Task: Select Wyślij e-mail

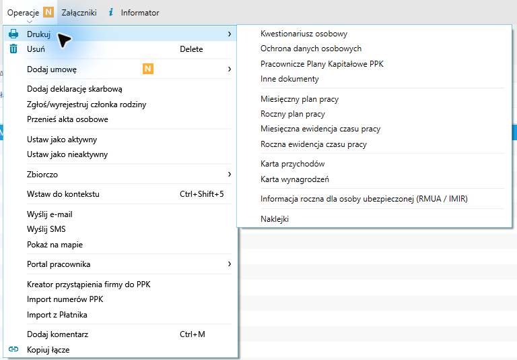Action: [120, 214]
